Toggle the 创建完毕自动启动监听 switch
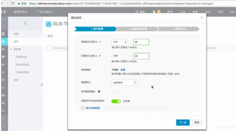Viewport: 236px width, 135px height. [116, 101]
